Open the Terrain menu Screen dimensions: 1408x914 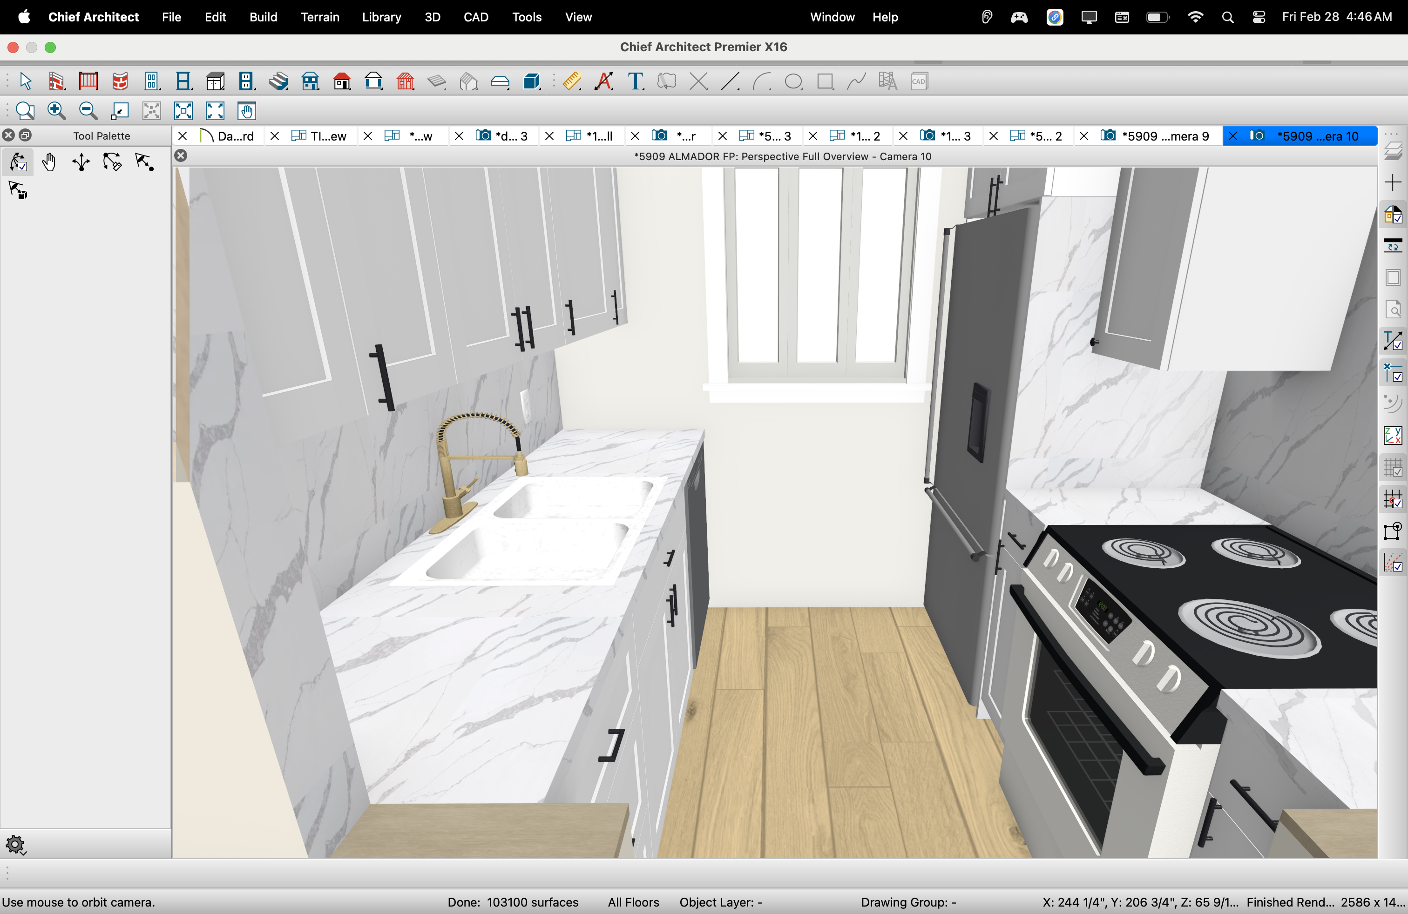point(319,17)
